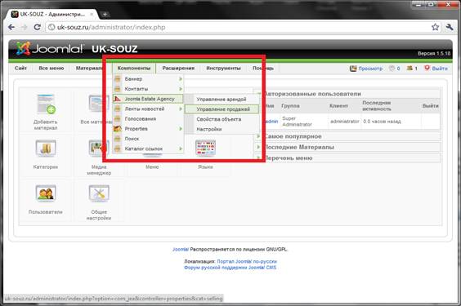Open the Компоненты menu
This screenshot has height=306, width=461.
[x=134, y=68]
